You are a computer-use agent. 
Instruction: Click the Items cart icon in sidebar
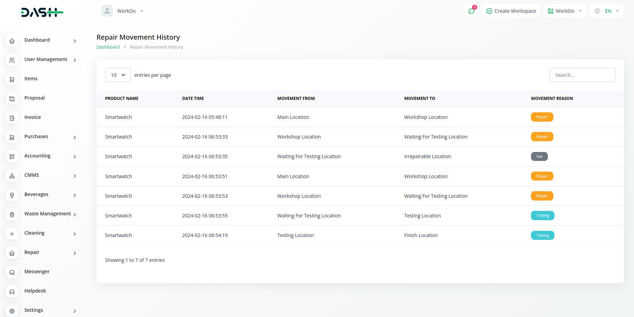[x=12, y=80]
